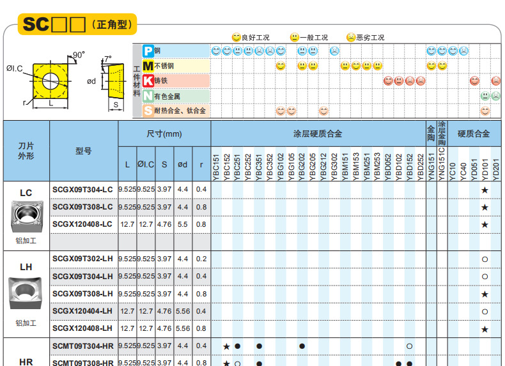Click model SCMT09T304-HR
Image resolution: width=505 pixels, height=366 pixels.
82,346
